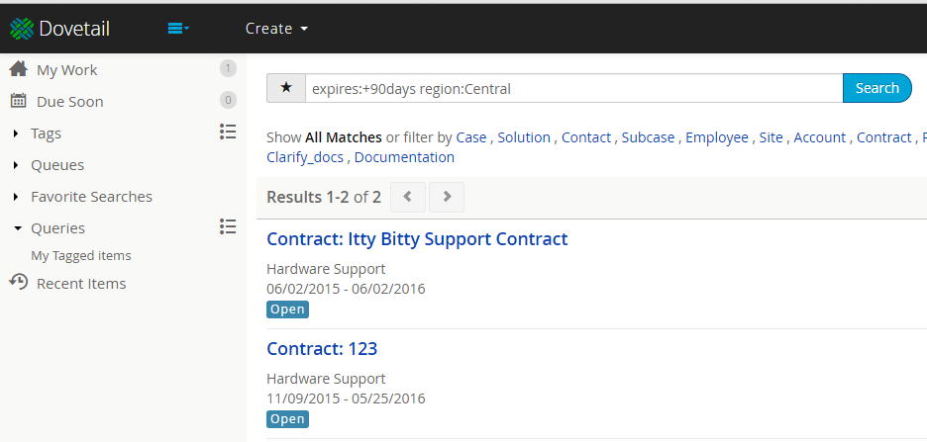Open the Recent Items clock icon

19,283
